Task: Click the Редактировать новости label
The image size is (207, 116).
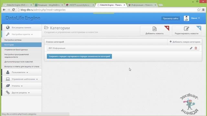Action: point(187,34)
